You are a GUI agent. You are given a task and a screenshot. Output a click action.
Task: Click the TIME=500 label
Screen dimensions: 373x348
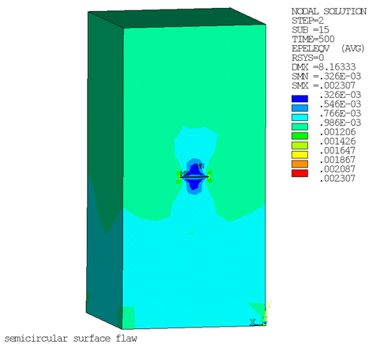(313, 40)
